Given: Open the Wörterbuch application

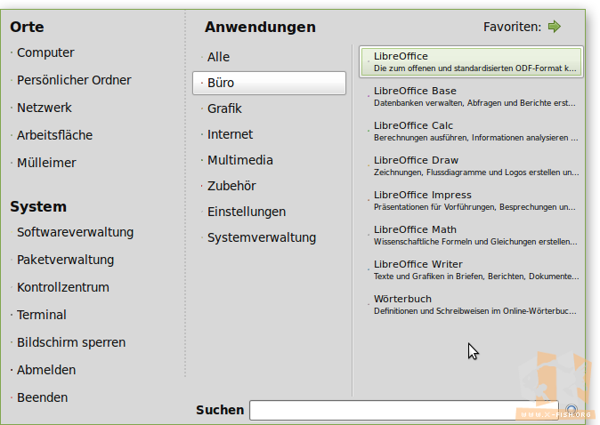Looking at the screenshot, I should tap(471, 305).
